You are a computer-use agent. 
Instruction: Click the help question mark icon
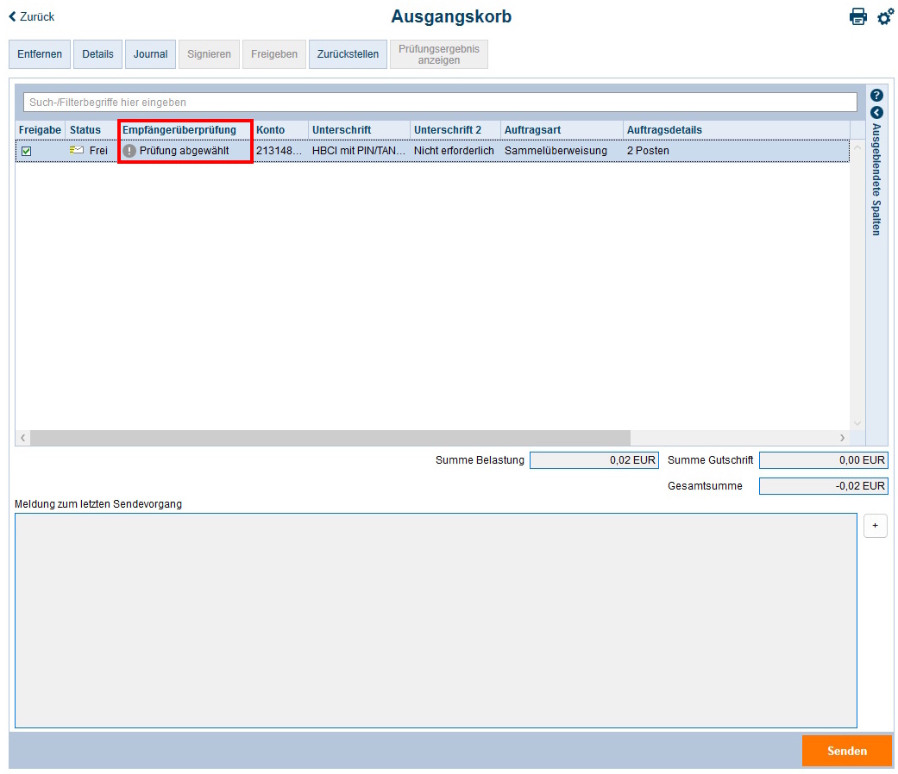coord(877,95)
